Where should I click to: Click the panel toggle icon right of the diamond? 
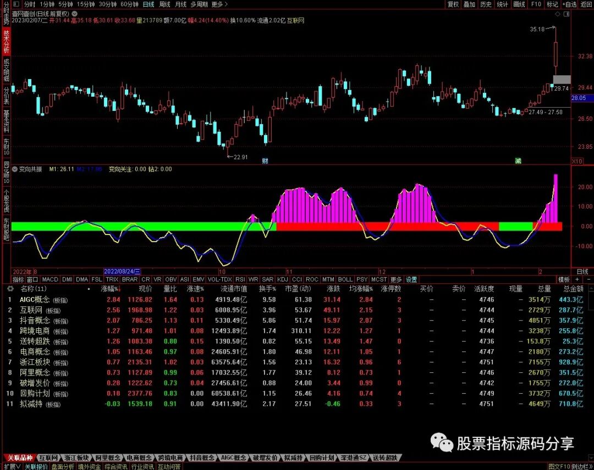pos(566,14)
